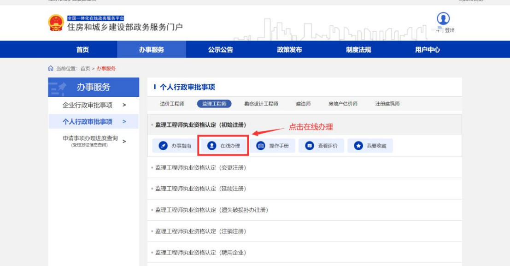510x266 pixels.
Task: Click the 我要收藏 star icon
Action: click(x=358, y=146)
